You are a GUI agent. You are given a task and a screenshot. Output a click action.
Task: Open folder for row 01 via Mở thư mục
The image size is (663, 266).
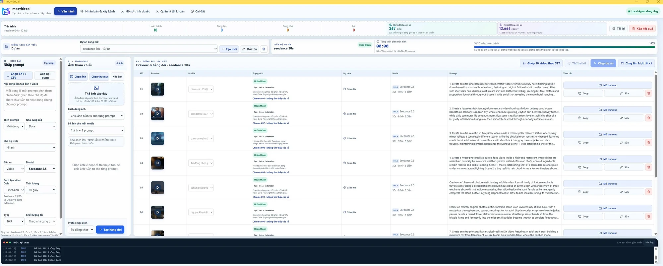(607, 85)
